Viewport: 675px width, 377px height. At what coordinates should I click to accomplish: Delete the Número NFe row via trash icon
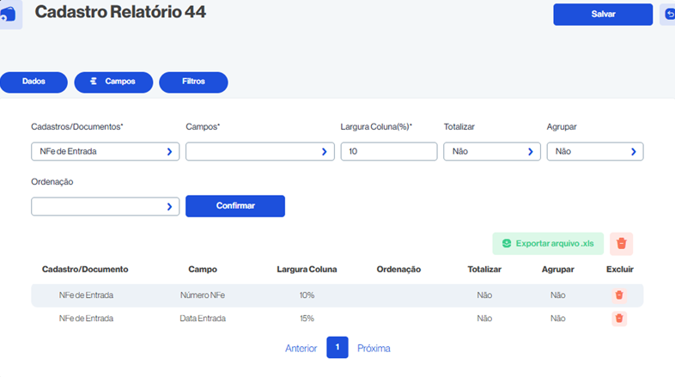tap(618, 295)
